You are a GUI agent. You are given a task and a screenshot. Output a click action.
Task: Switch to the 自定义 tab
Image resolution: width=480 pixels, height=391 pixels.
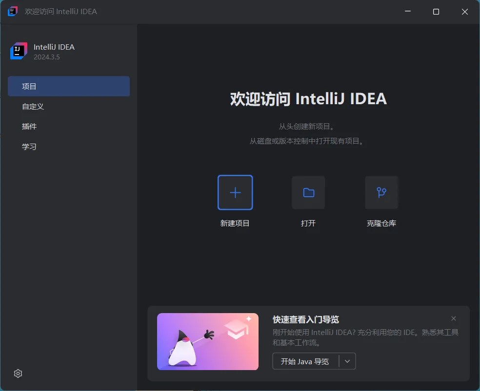click(69, 106)
